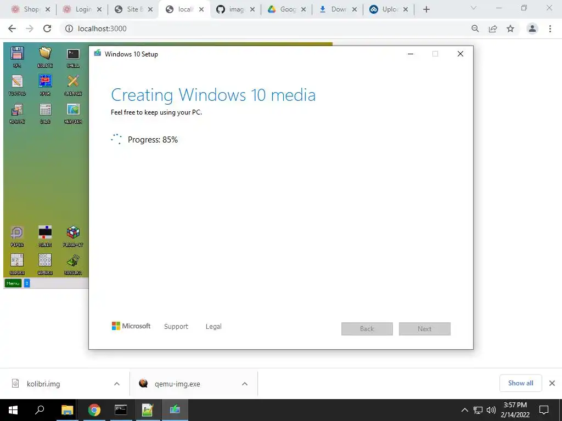Click the Creating Windows 10 media heading

point(213,95)
